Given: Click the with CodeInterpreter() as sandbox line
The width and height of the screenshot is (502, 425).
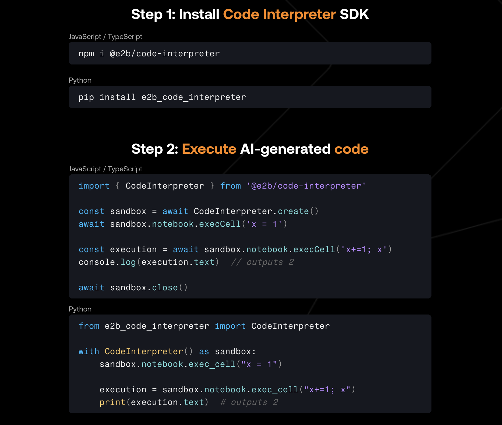Looking at the screenshot, I should coord(167,351).
